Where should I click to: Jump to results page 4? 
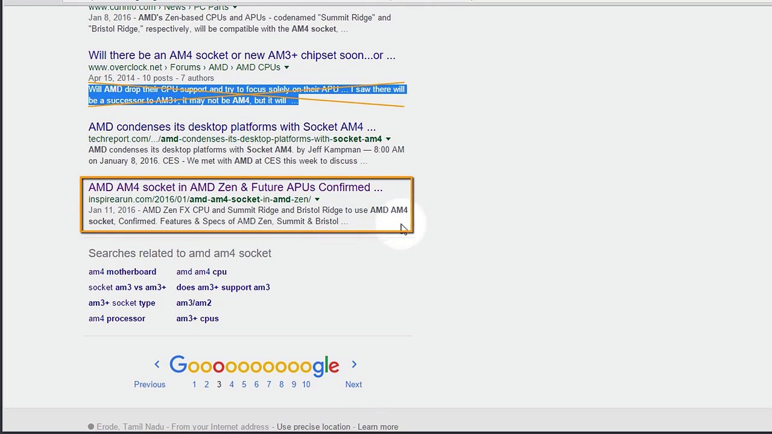[232, 385]
